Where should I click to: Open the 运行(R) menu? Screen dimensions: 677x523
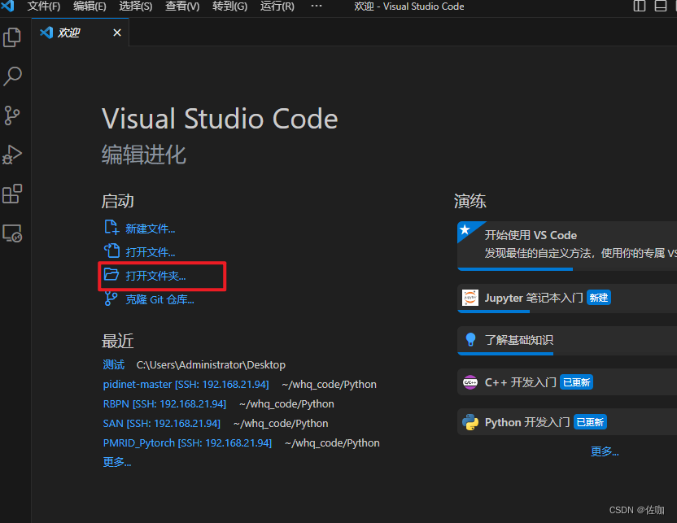(277, 7)
